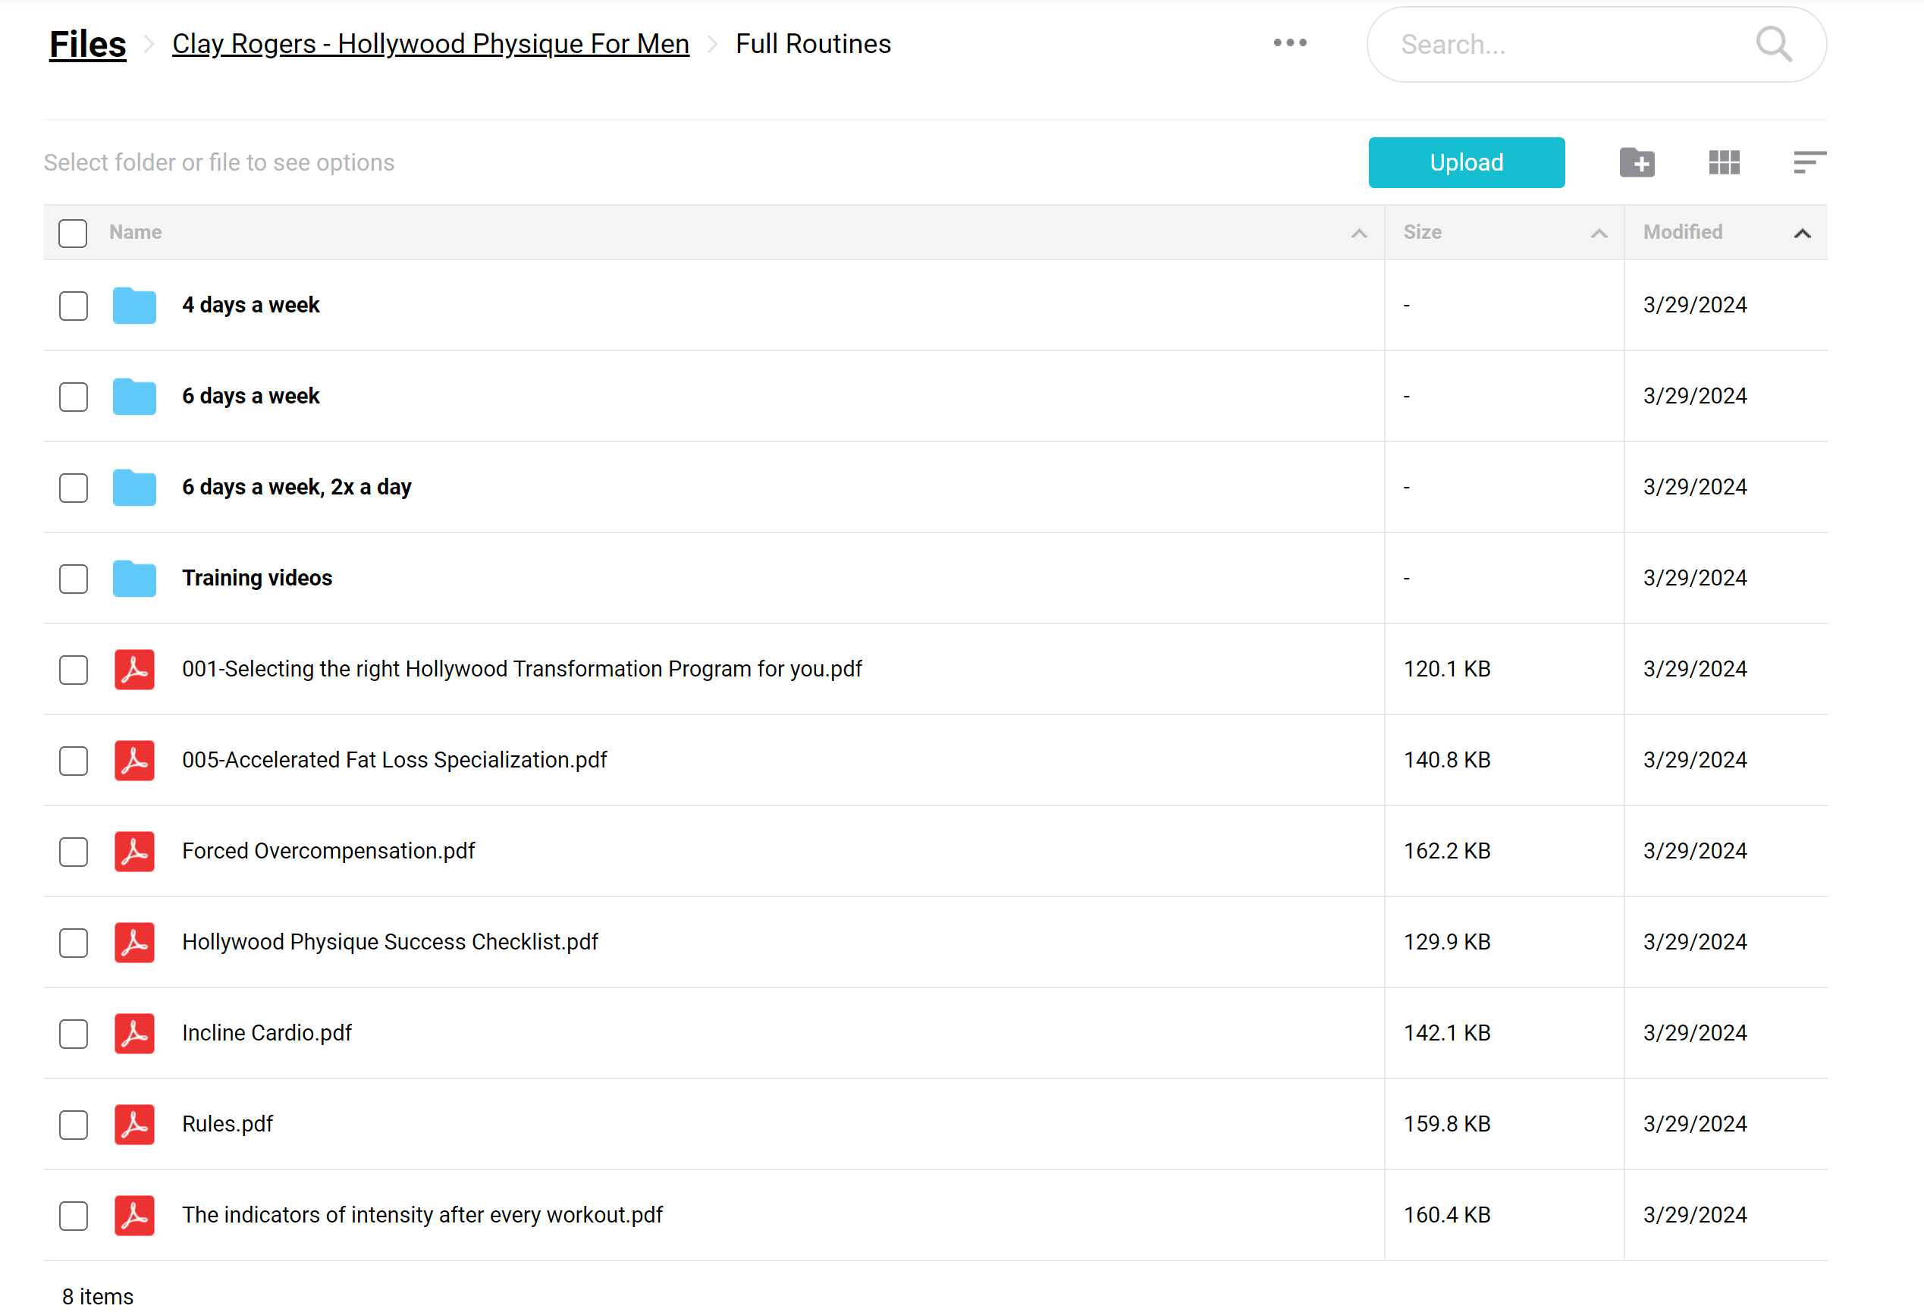1924x1312 pixels.
Task: Click size value 159.8 KB
Action: (x=1447, y=1124)
